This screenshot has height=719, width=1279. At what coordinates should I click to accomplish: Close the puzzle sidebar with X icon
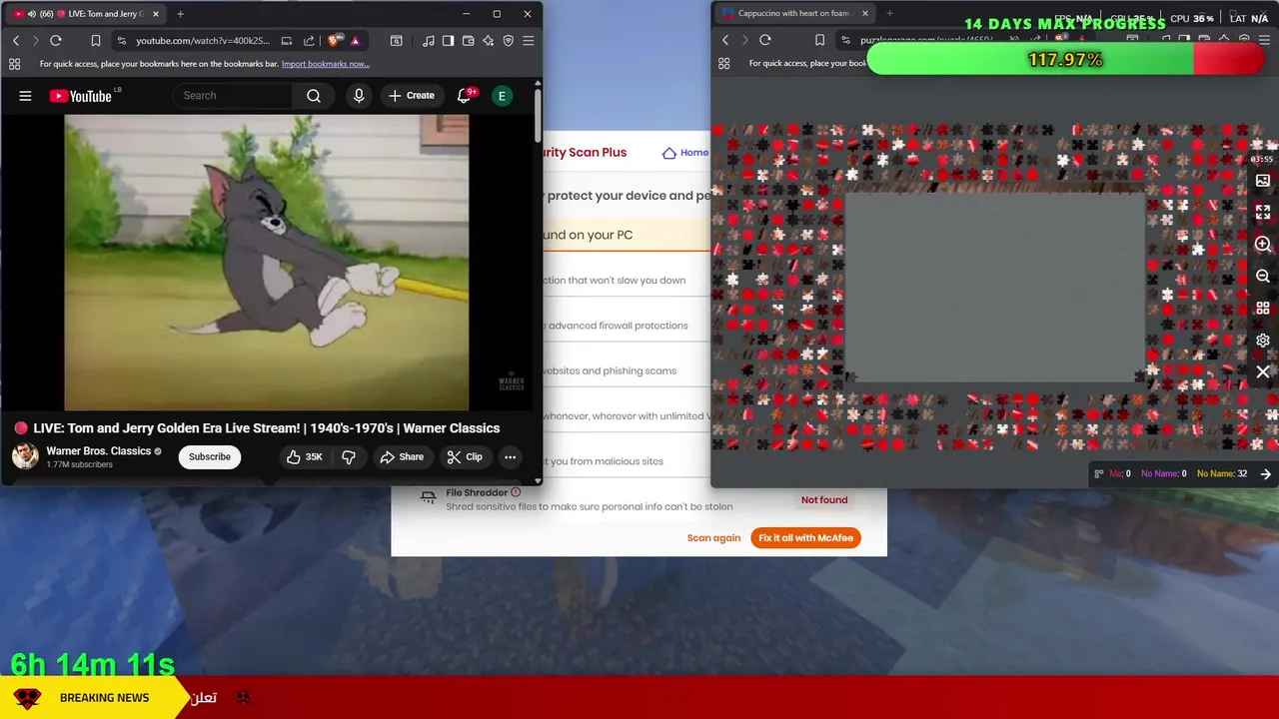coord(1263,372)
